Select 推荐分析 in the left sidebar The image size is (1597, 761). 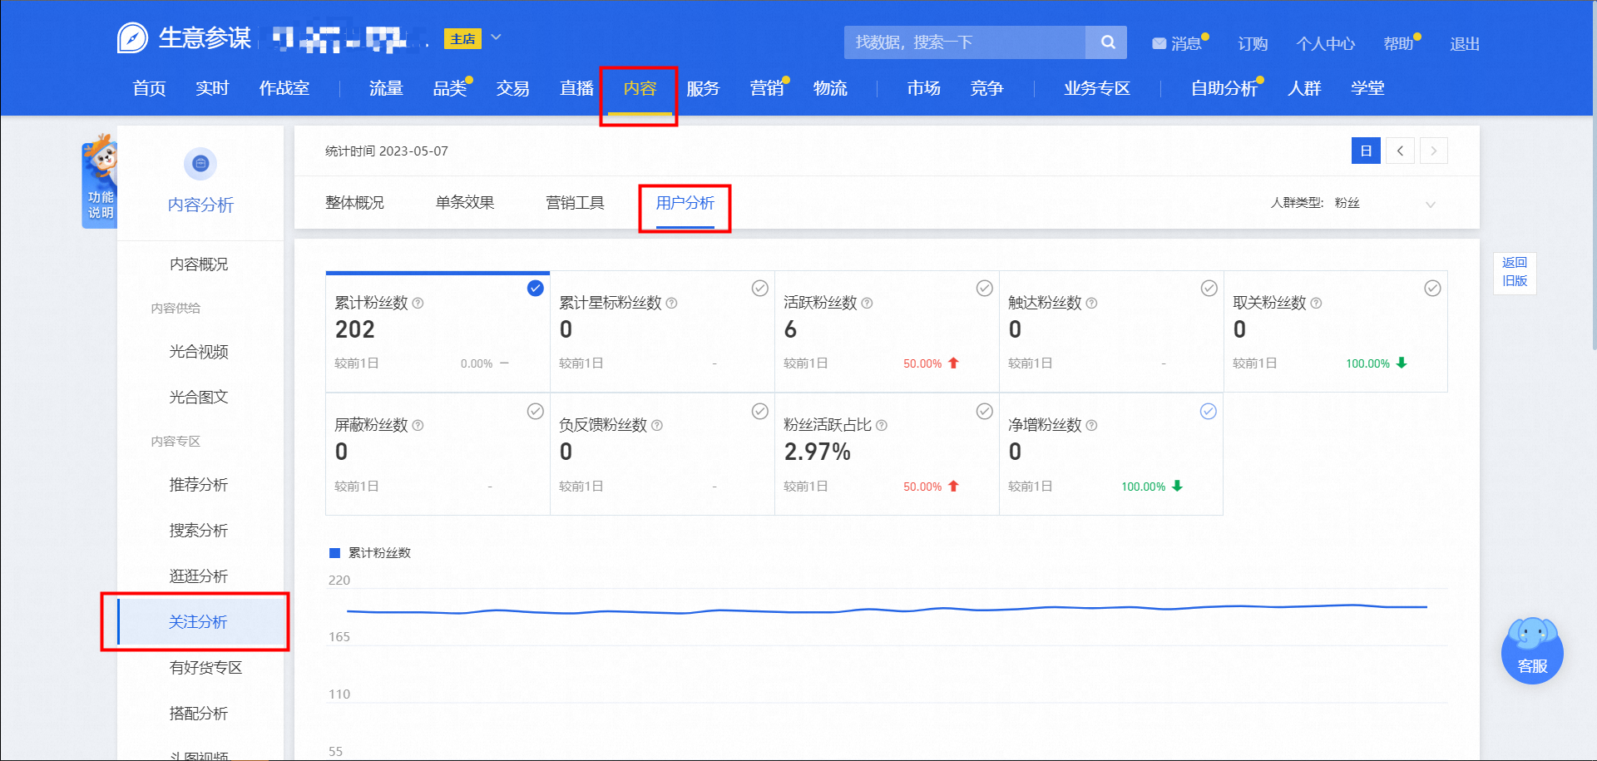[x=200, y=485]
